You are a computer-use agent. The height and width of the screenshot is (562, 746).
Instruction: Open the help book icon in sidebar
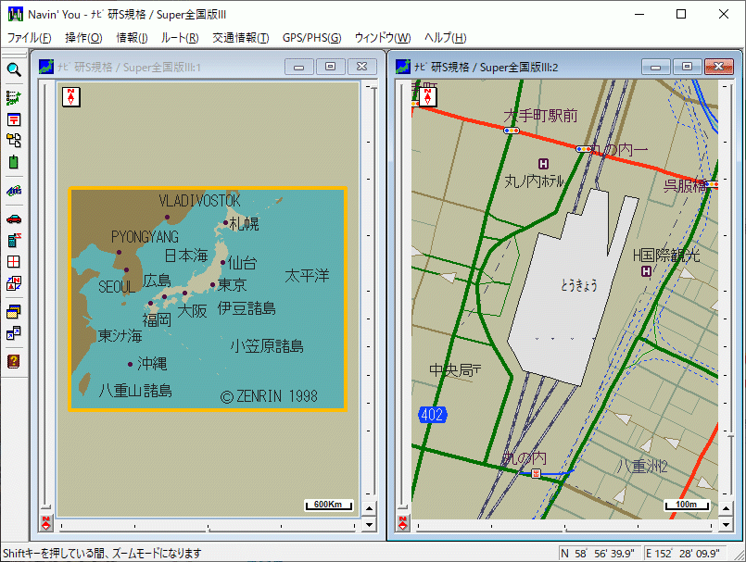click(x=14, y=361)
